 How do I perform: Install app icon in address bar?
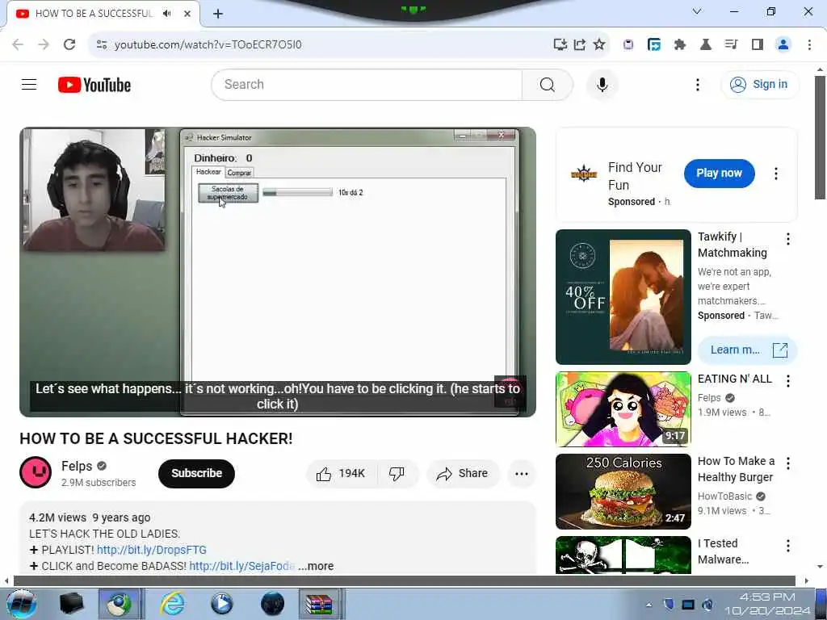coord(560,44)
